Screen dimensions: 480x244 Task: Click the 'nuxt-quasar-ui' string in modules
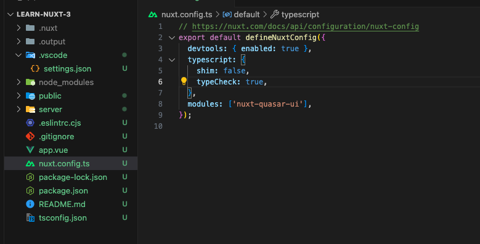[x=268, y=104]
